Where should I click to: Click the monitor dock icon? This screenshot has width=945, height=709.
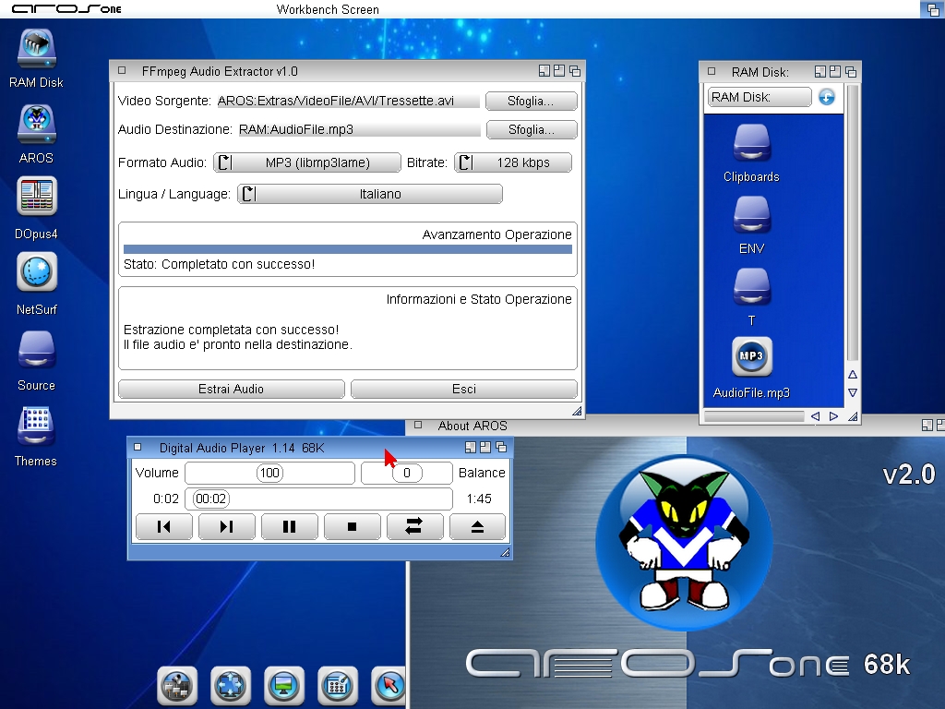[284, 686]
